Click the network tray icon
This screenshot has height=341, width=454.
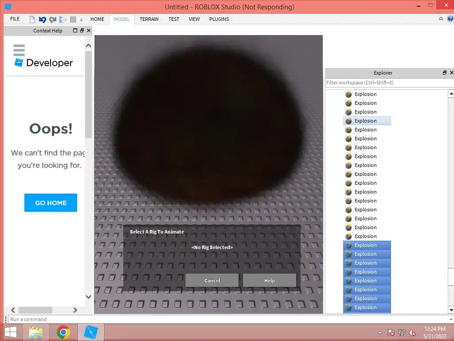[402, 333]
